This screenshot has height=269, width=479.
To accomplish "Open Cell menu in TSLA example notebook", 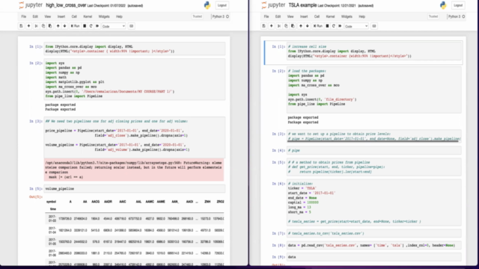I will (x=317, y=16).
